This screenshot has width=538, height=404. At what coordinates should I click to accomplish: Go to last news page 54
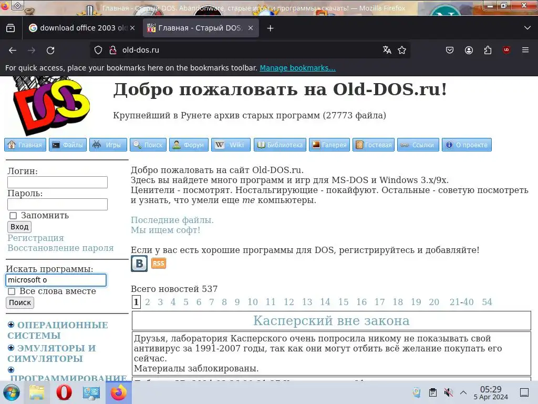click(487, 302)
